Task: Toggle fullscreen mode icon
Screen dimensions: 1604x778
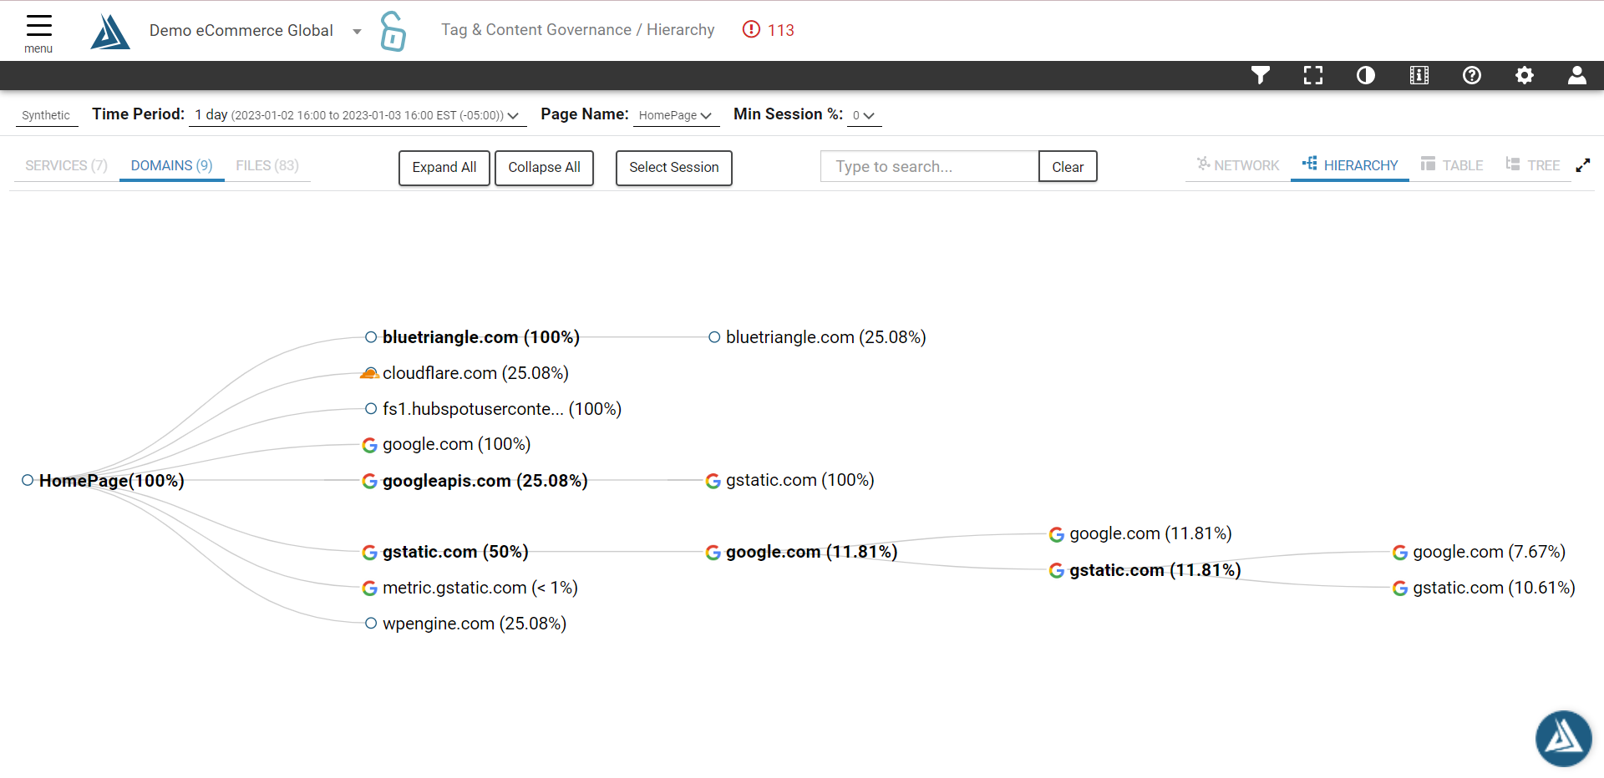Action: pyautogui.click(x=1313, y=75)
